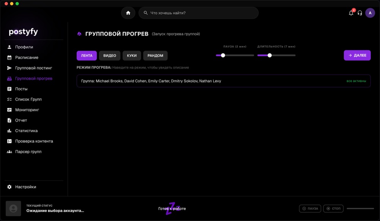Viewport: 380px width, 221px height.
Task: Open notifications bell with red badge
Action: point(351,13)
